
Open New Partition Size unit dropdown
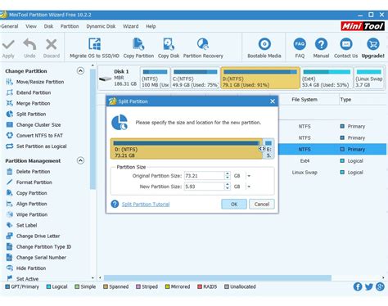click(x=249, y=187)
